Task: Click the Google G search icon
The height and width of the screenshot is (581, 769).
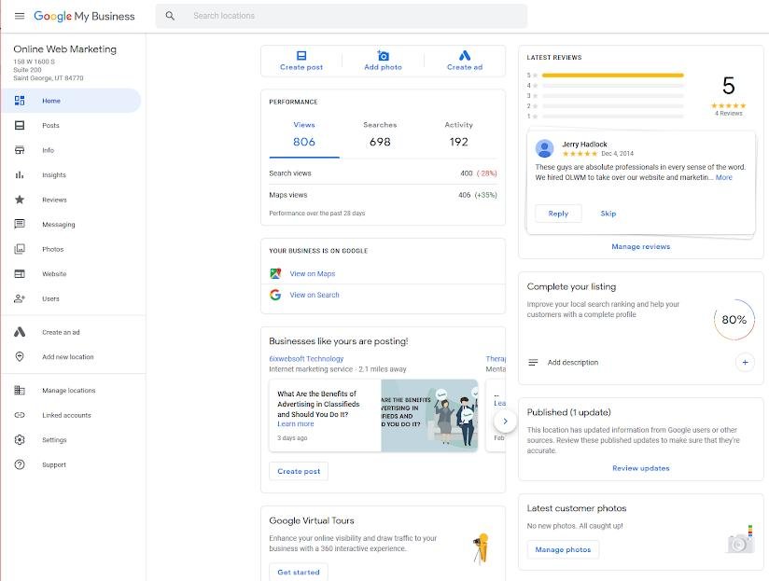Action: coord(275,295)
